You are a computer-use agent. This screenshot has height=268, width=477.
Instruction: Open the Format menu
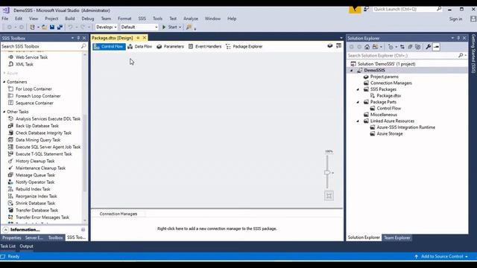pos(124,19)
